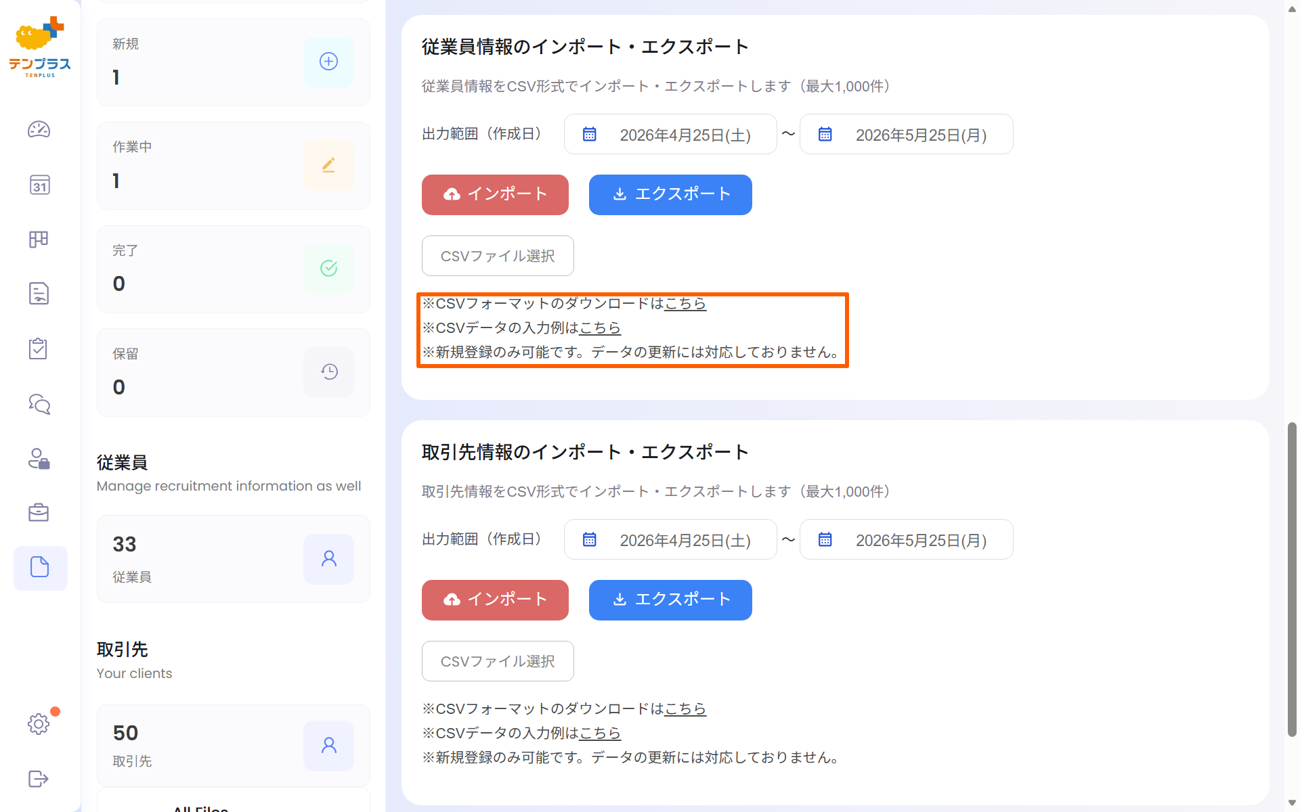Open employee start date 2026年4月25日 field
Screen dimensions: 1300x812
[670, 134]
